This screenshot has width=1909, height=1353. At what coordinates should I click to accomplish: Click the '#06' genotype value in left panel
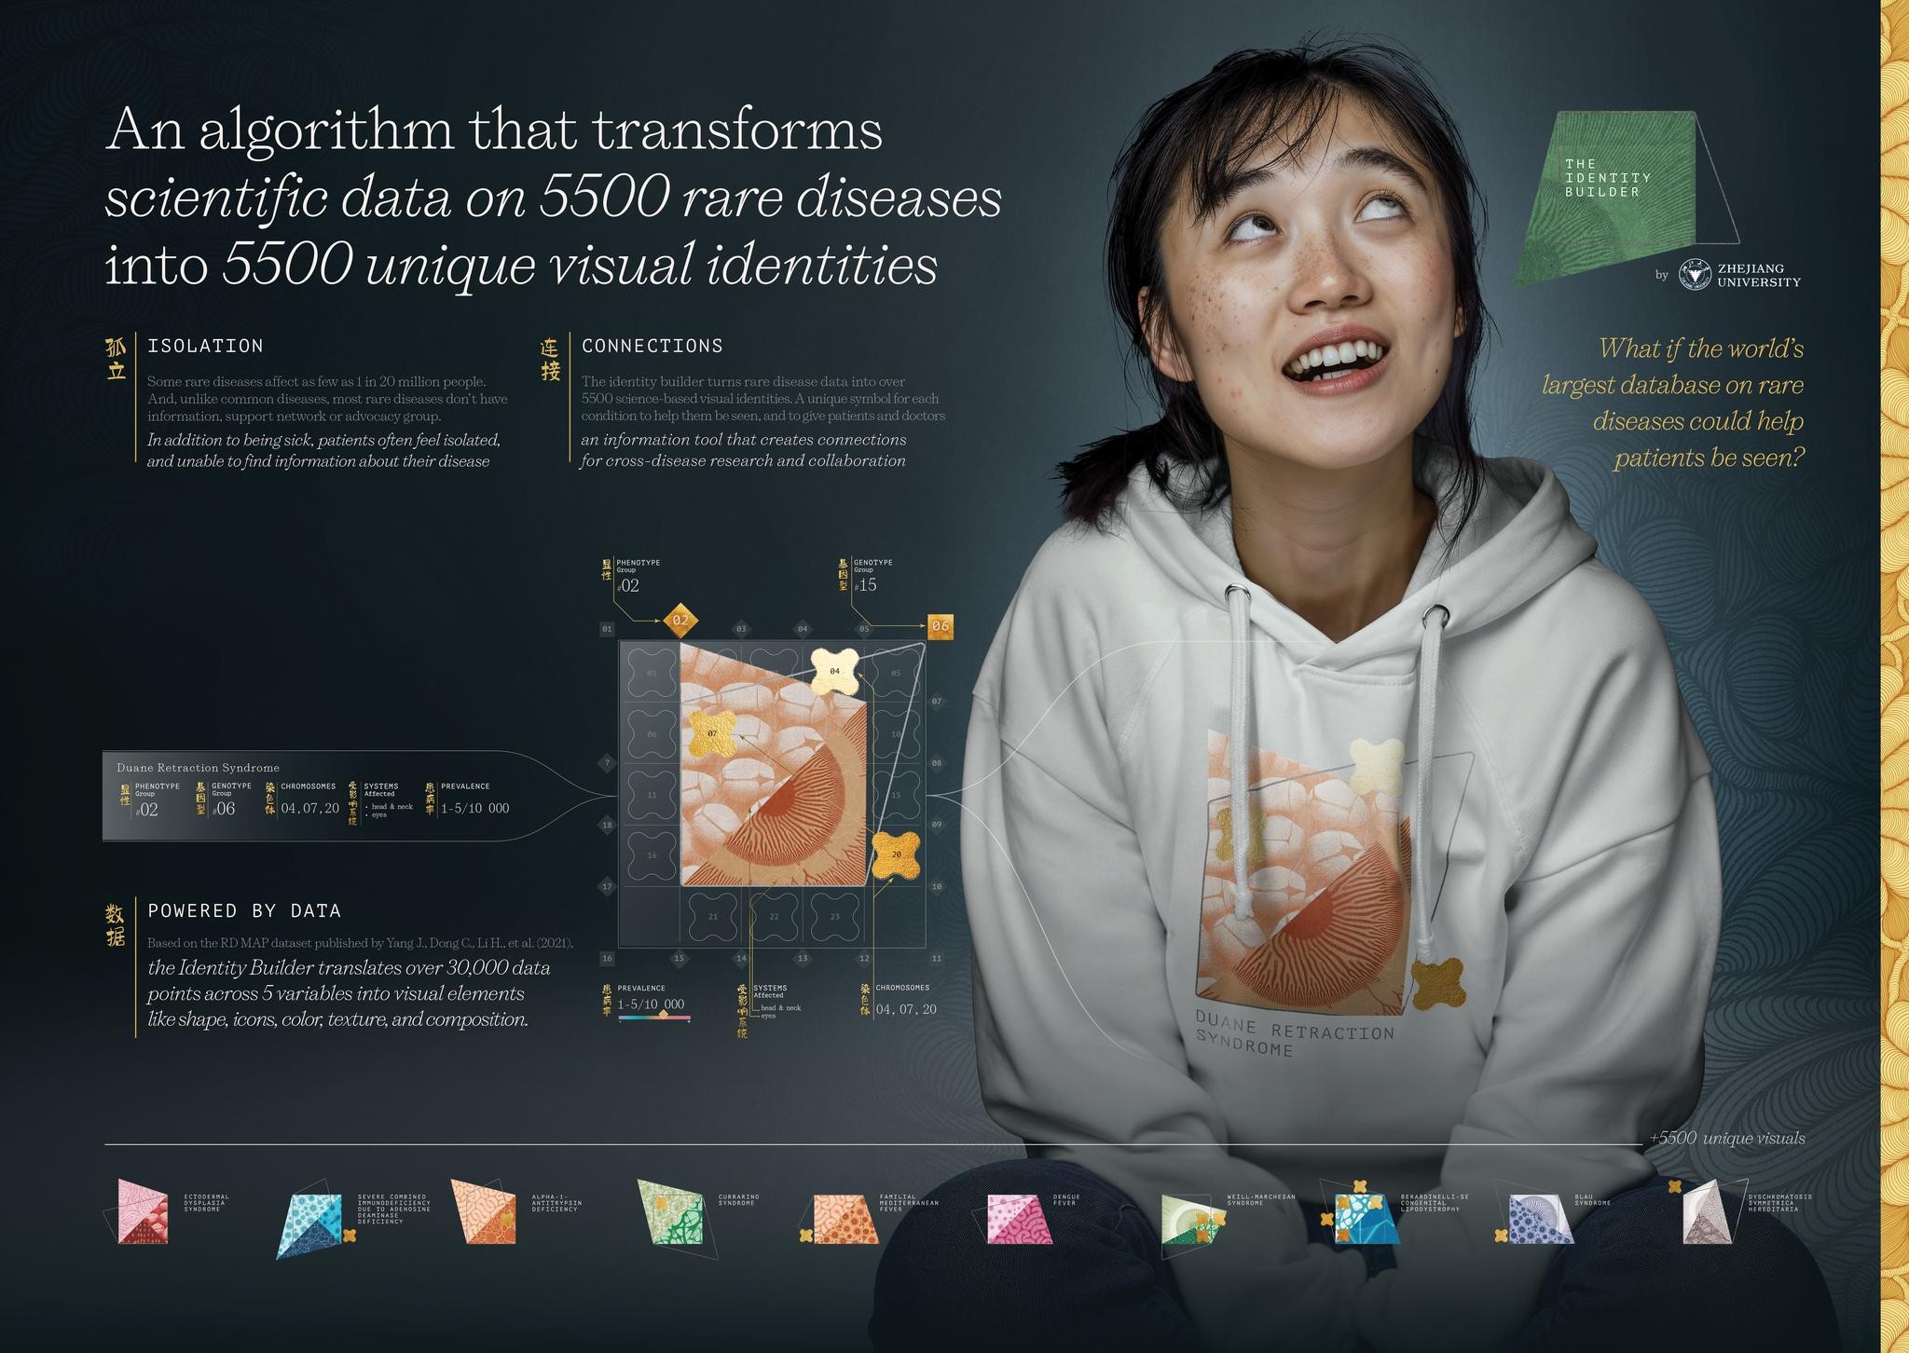pos(224,809)
